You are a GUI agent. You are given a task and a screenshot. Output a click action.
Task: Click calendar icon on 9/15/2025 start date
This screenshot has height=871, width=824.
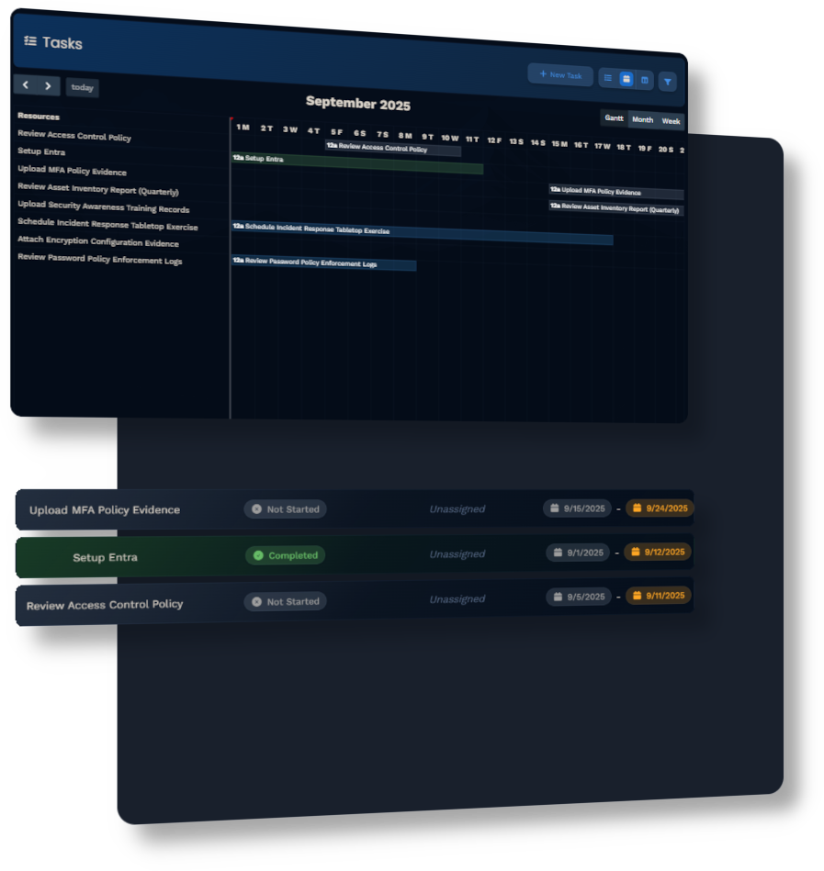point(554,508)
